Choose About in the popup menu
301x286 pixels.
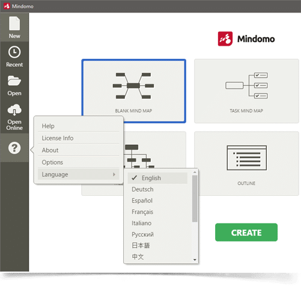pos(79,150)
